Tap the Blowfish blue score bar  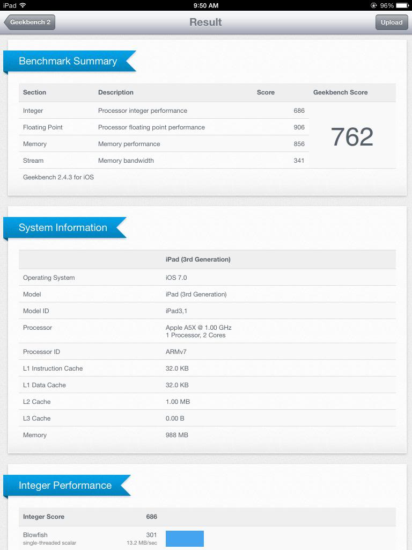click(x=185, y=538)
